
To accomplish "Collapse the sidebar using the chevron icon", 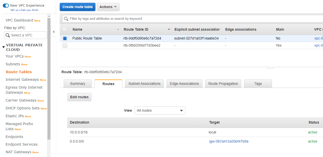I will 53,32.
